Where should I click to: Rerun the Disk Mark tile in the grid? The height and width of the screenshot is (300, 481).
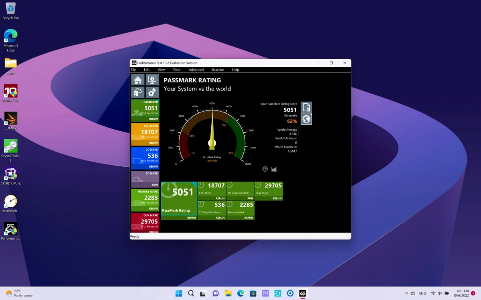point(277,198)
